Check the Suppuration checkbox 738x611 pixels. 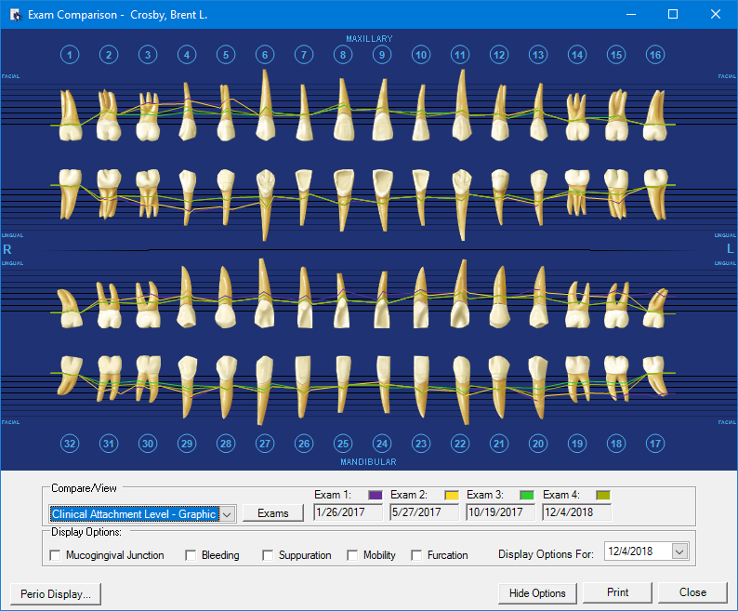pos(268,555)
